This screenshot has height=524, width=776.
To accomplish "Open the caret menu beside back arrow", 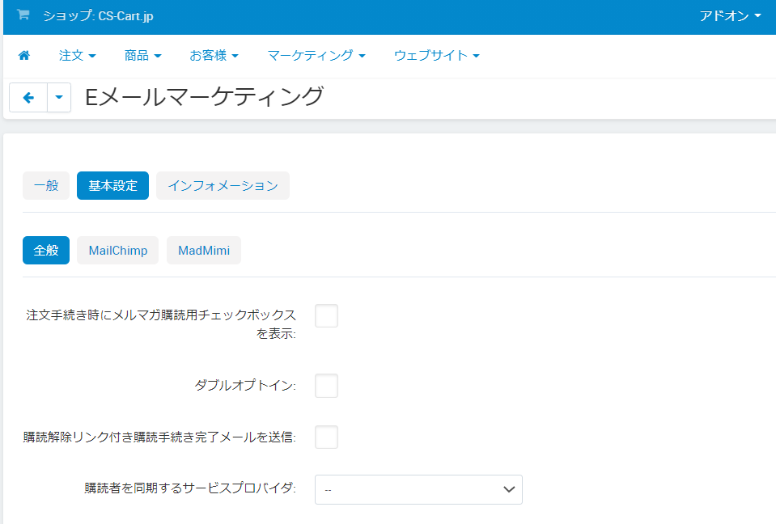I will 59,98.
